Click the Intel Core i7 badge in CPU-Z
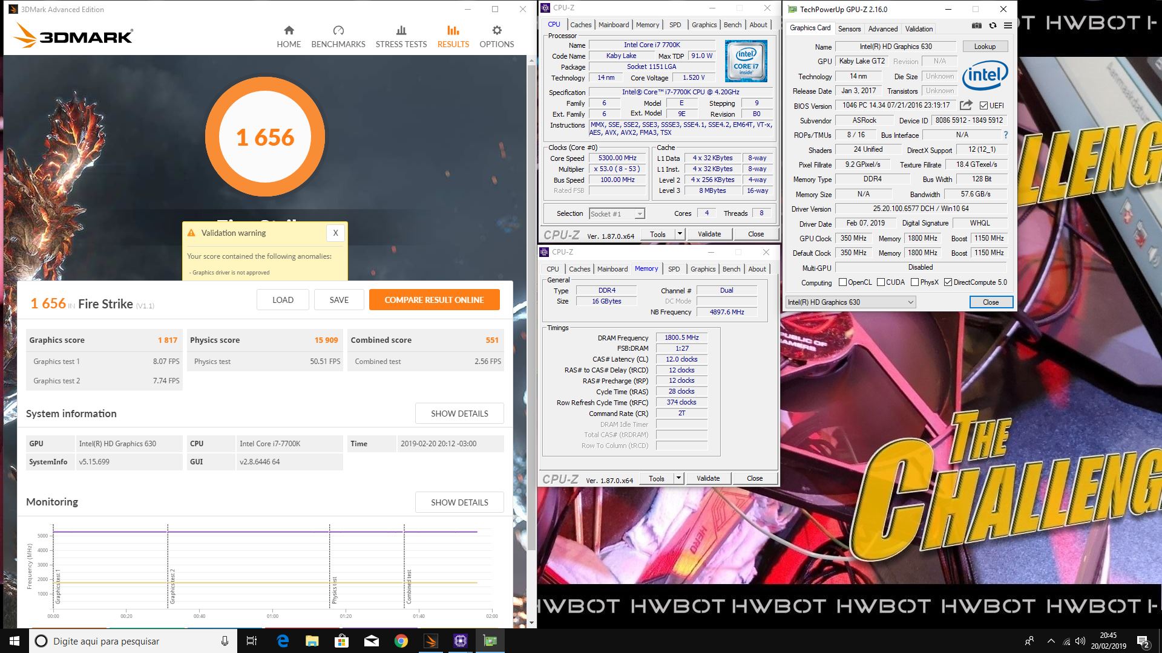The width and height of the screenshot is (1162, 653). click(746, 61)
